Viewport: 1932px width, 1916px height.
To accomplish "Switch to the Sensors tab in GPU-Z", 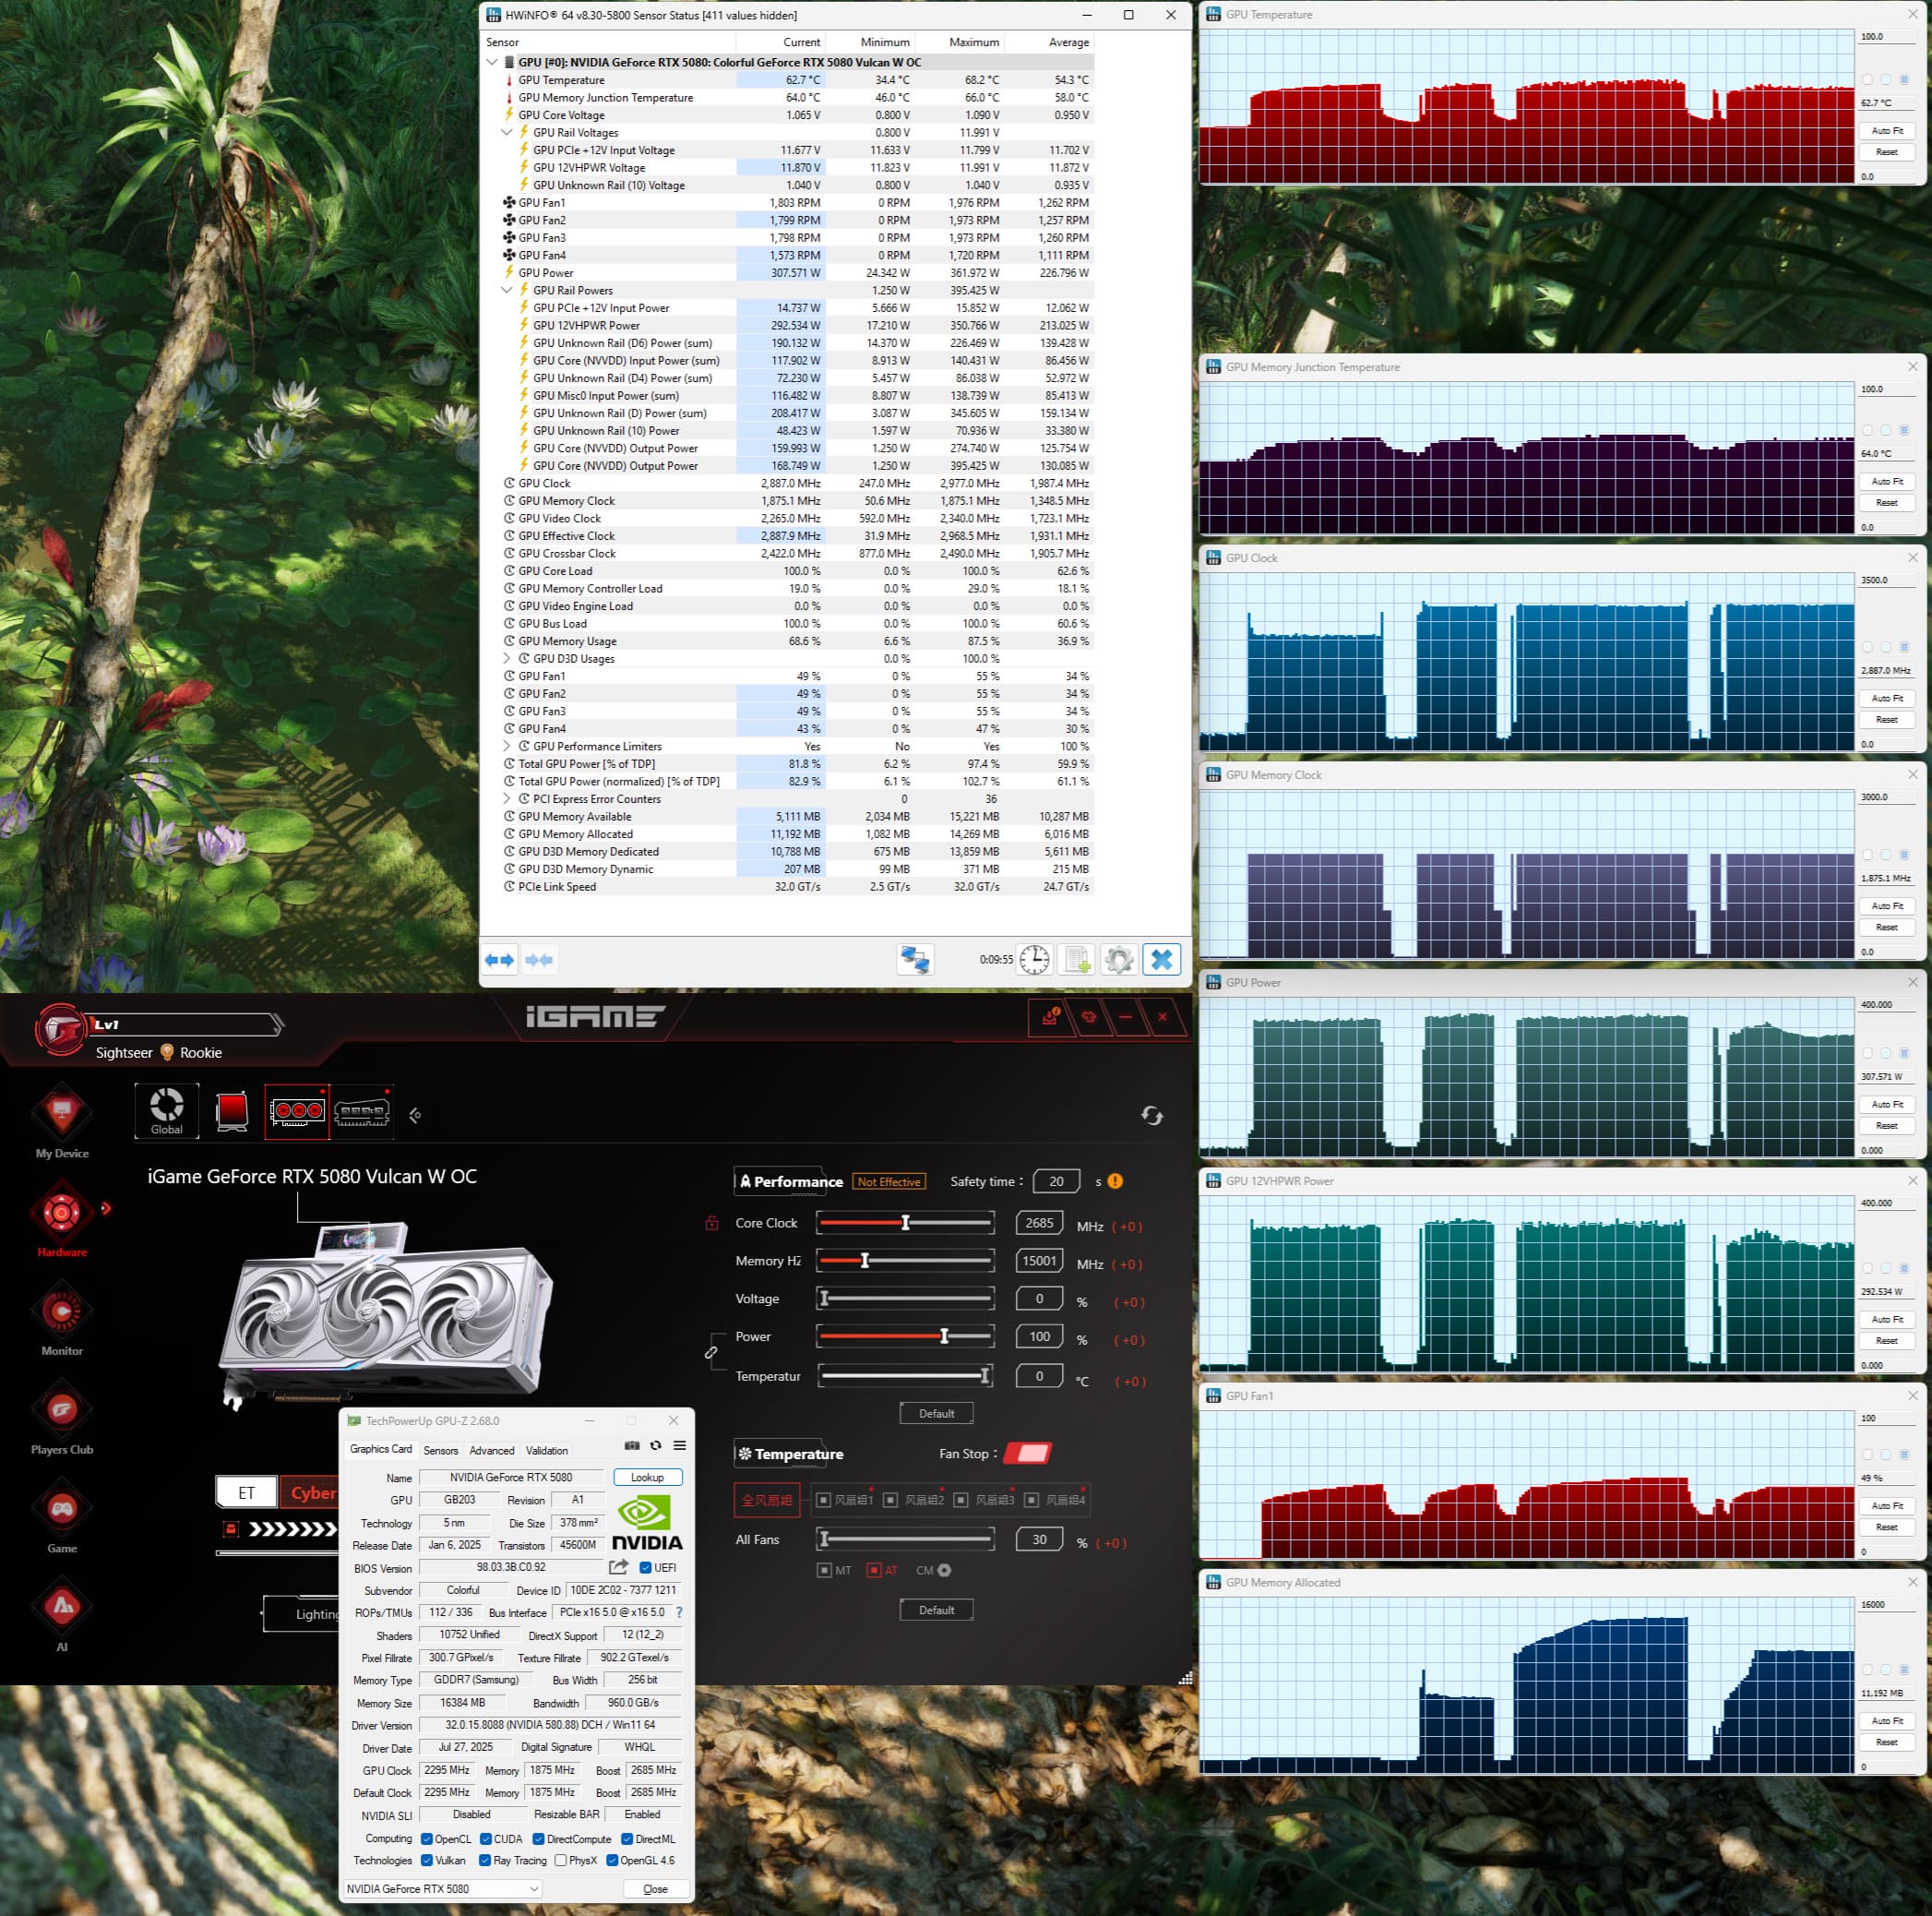I will click(440, 1451).
